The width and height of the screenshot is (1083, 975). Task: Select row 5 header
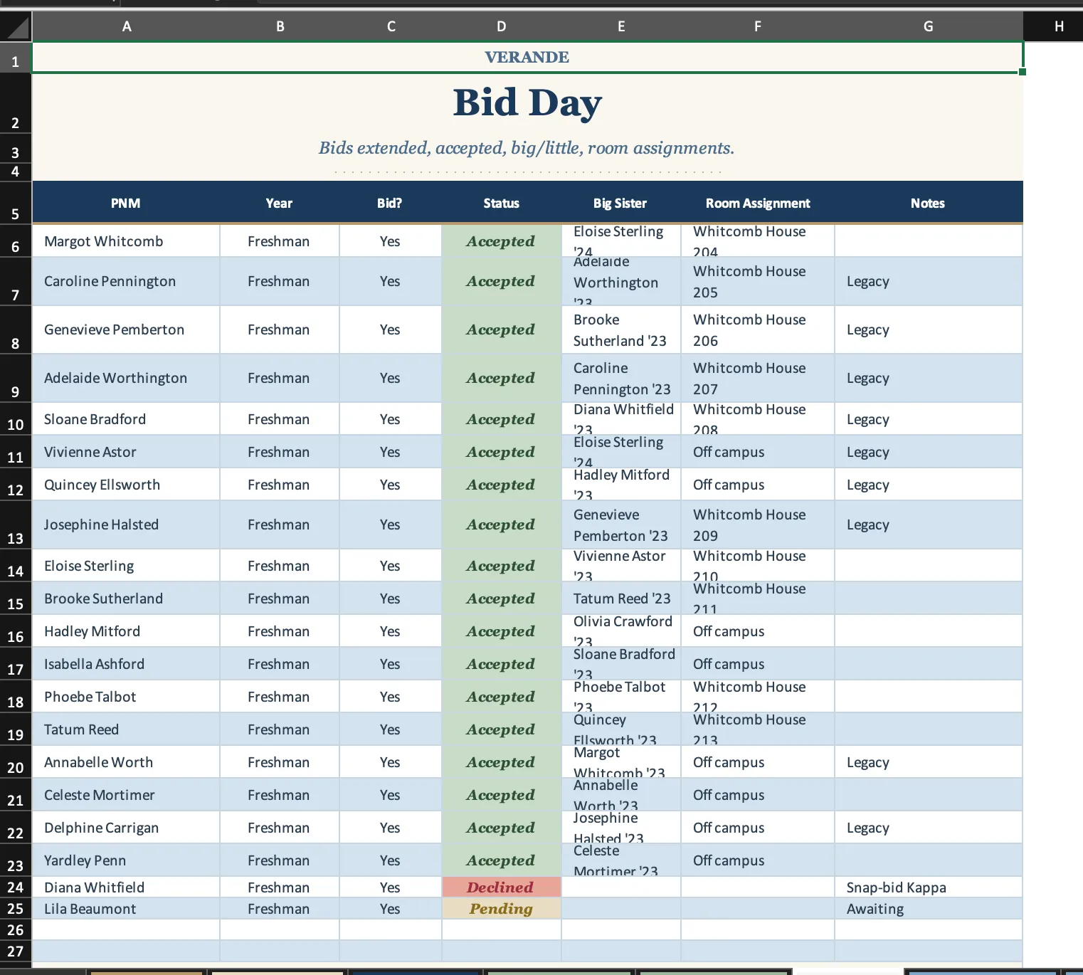(16, 203)
